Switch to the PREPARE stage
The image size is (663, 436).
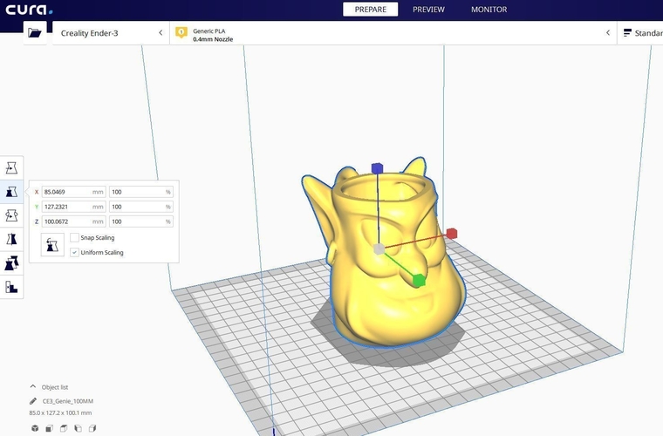[x=371, y=10]
